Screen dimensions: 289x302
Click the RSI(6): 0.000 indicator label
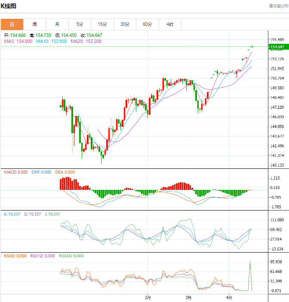click(x=15, y=256)
